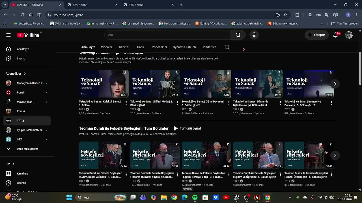Open File Explorer from the taskbar
Viewport: 362px width, 203px height.
tap(164, 197)
